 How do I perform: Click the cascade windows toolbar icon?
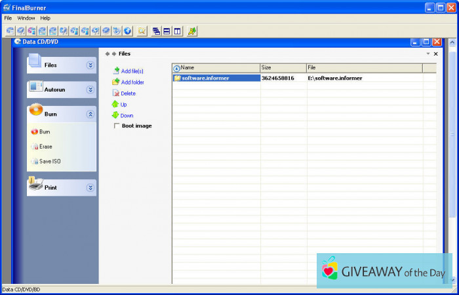click(156, 31)
